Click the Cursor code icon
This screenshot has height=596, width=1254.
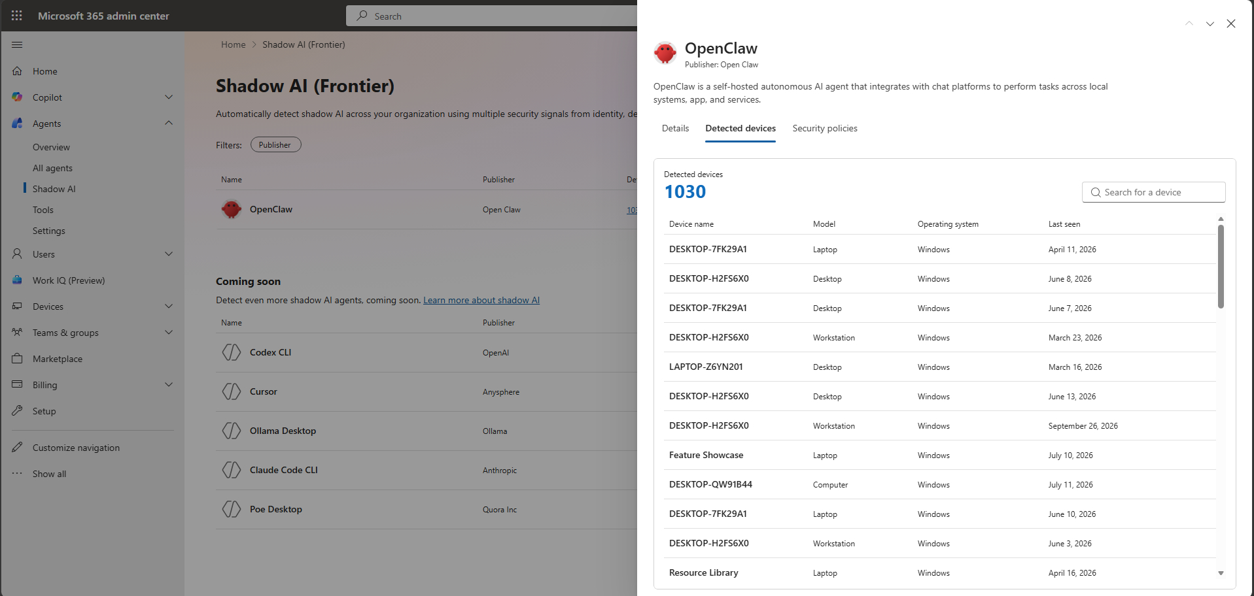231,391
